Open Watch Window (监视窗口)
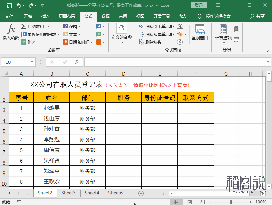The height and width of the screenshot is (205, 272). (x=200, y=32)
